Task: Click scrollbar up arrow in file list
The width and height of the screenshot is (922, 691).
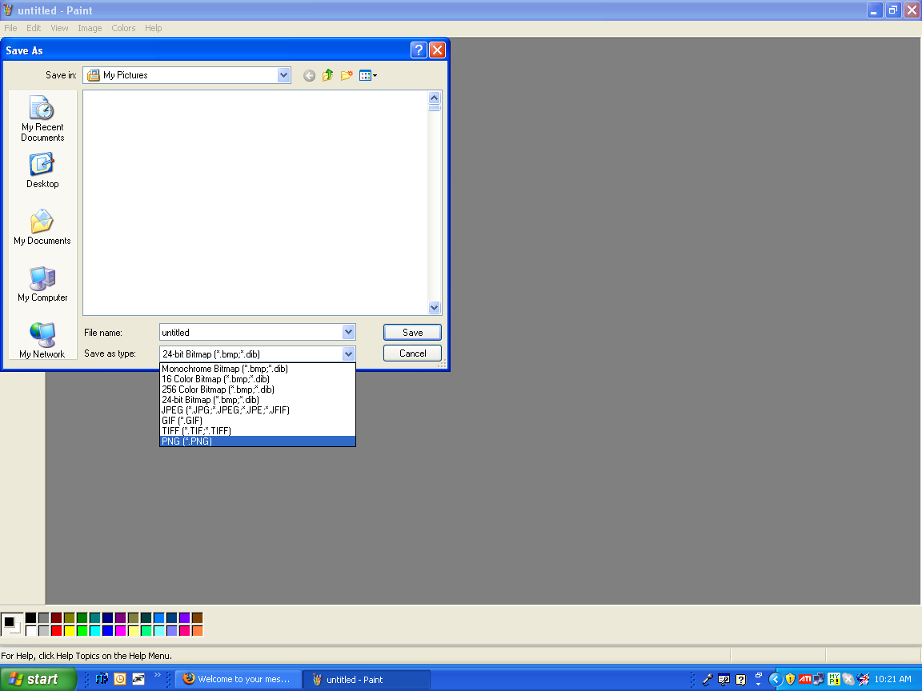Action: (x=434, y=98)
